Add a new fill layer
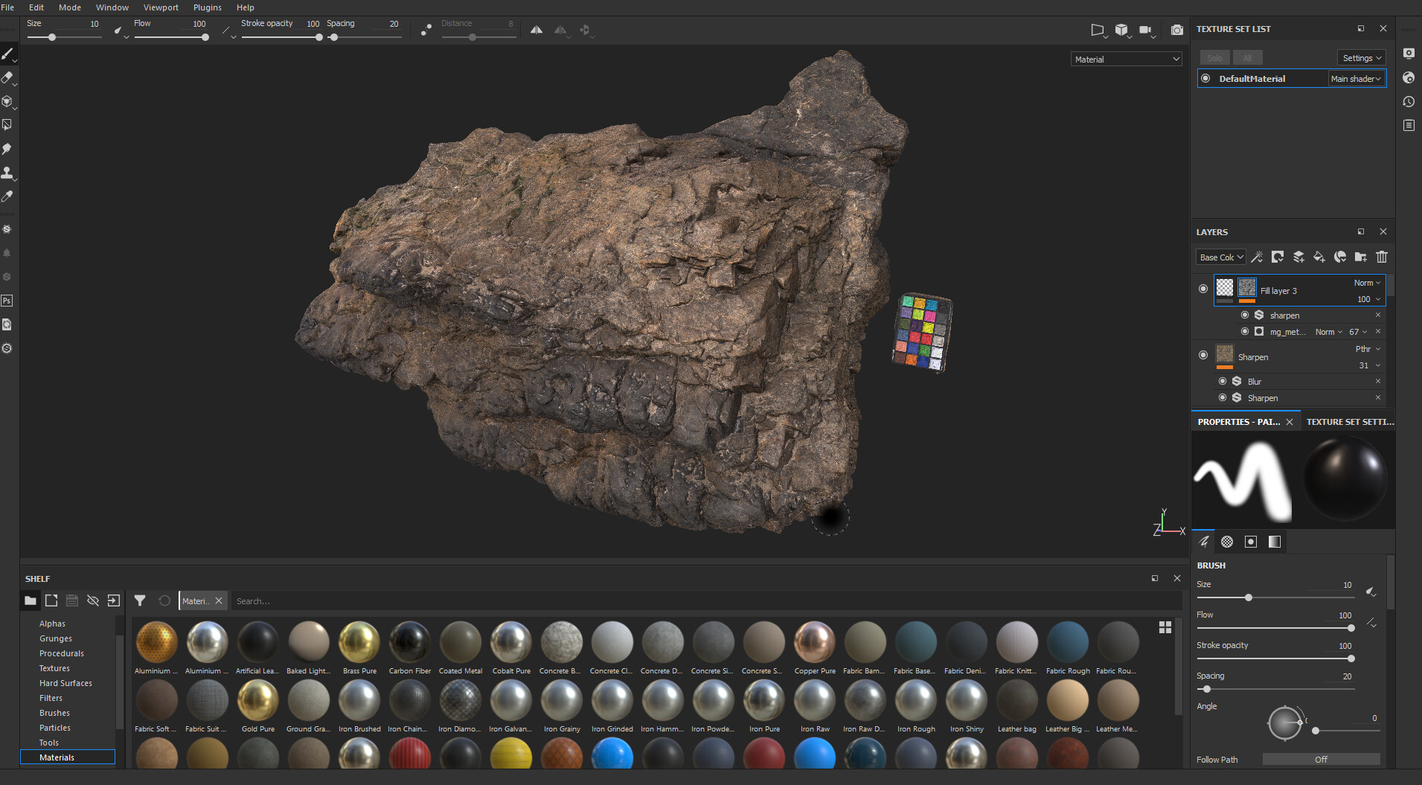 tap(1319, 257)
